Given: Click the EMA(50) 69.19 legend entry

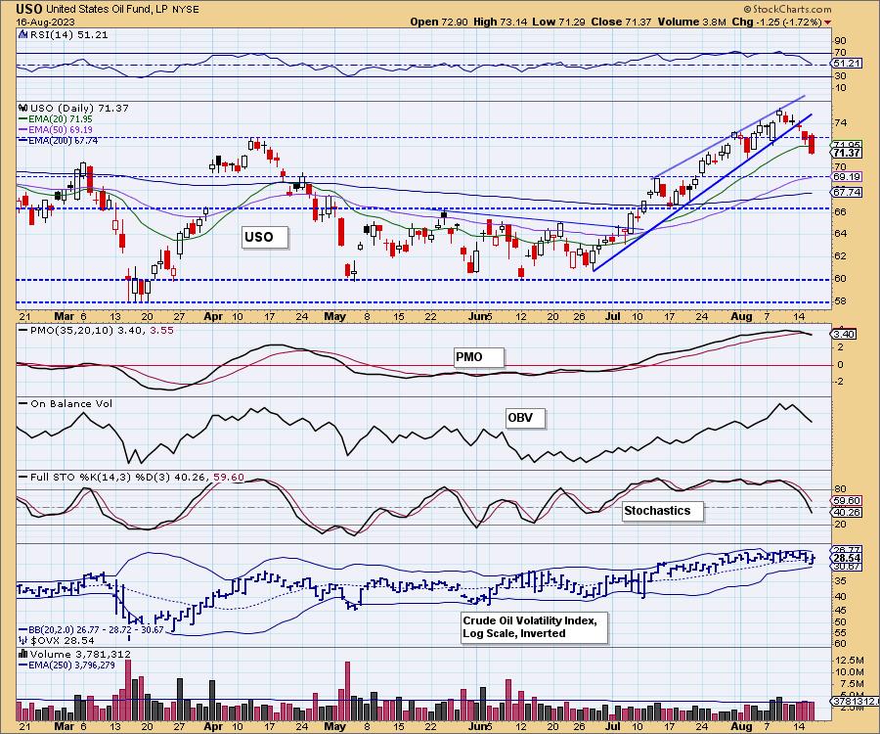Looking at the screenshot, I should (56, 130).
